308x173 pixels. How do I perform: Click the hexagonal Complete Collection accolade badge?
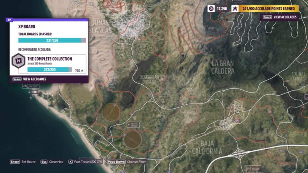pyautogui.click(x=18, y=61)
